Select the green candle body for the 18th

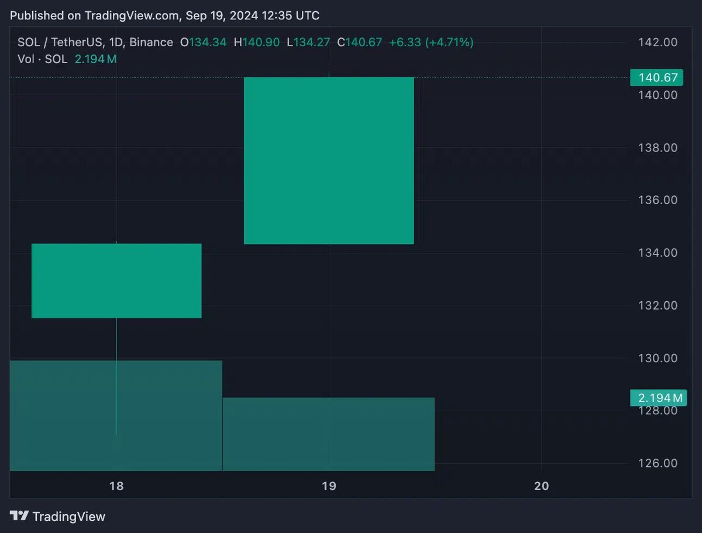coord(116,281)
